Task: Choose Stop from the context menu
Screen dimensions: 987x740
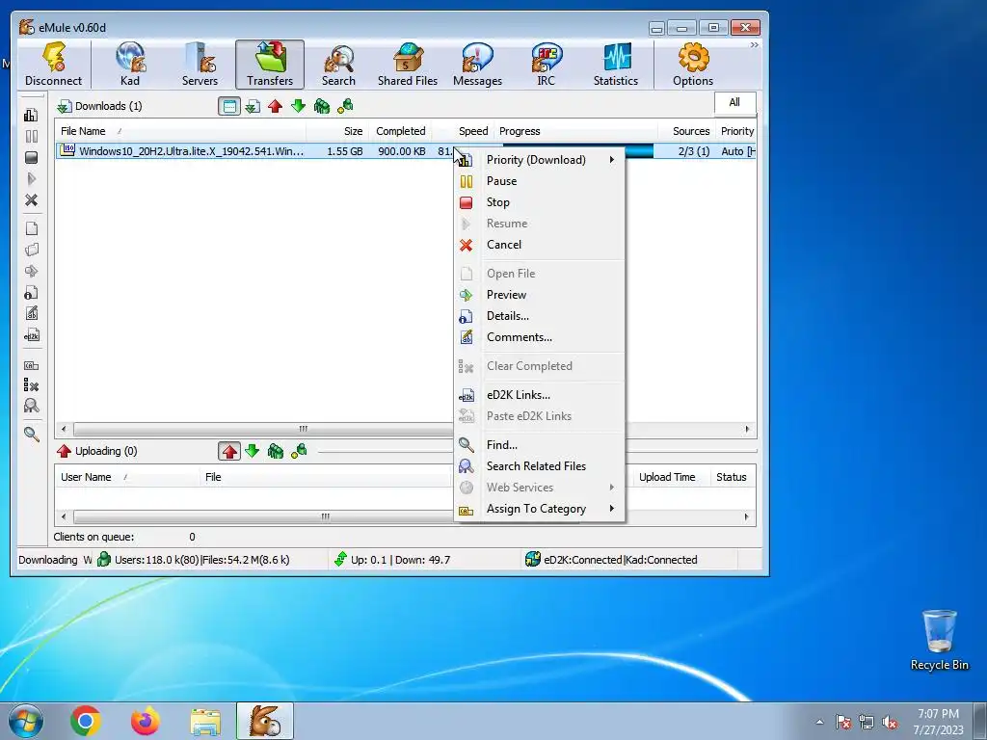Action: pyautogui.click(x=540, y=202)
